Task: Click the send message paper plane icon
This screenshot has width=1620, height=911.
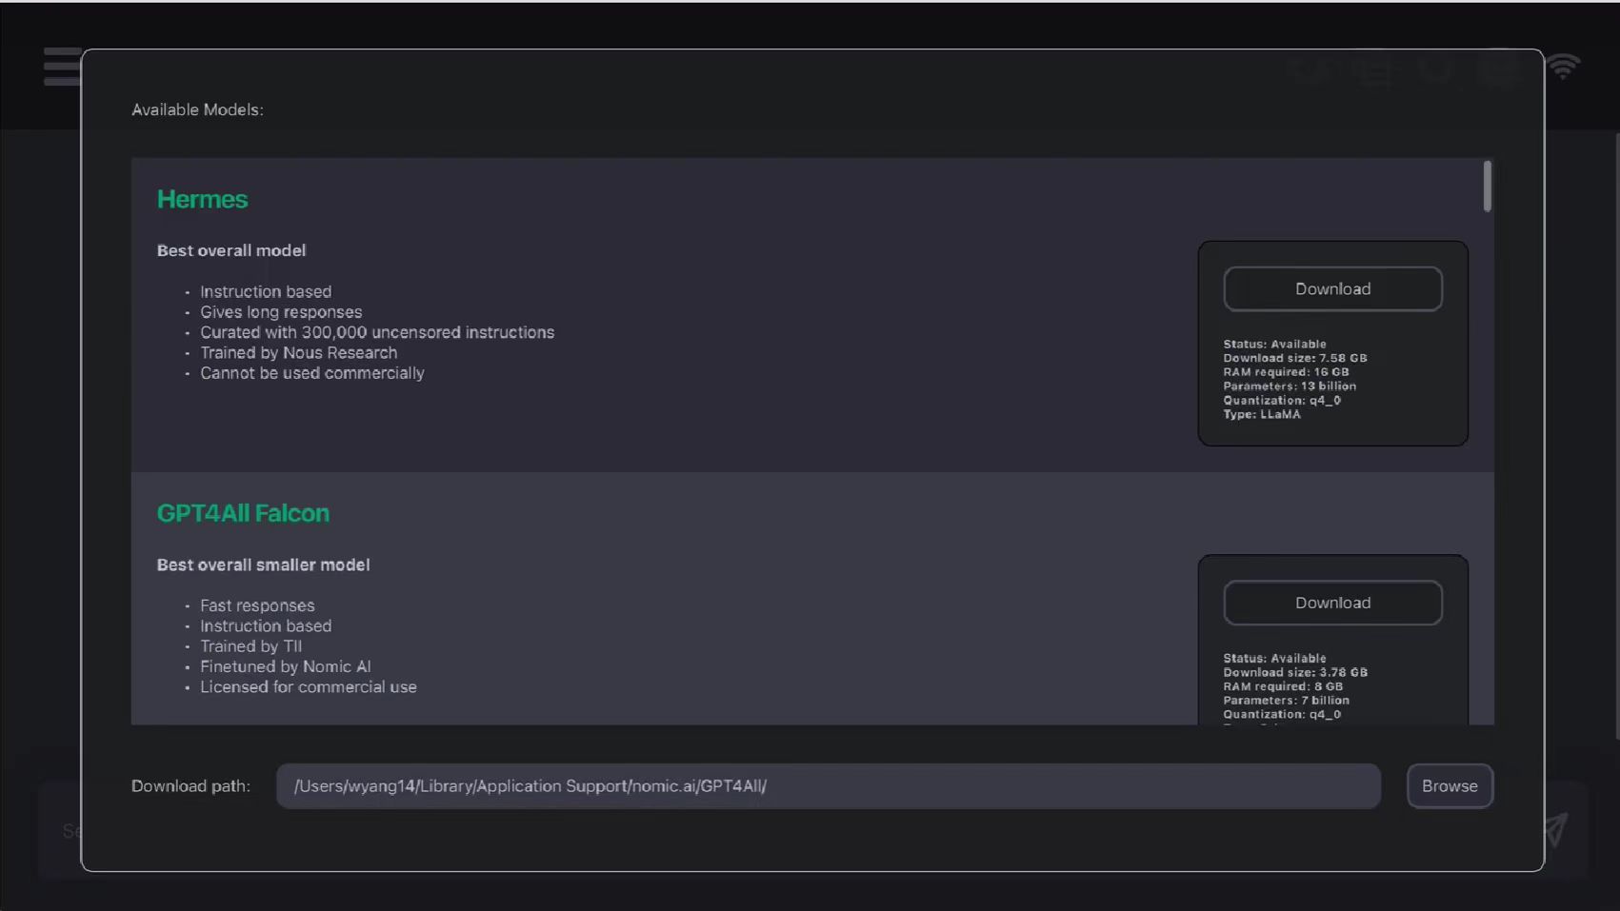Action: (x=1555, y=830)
